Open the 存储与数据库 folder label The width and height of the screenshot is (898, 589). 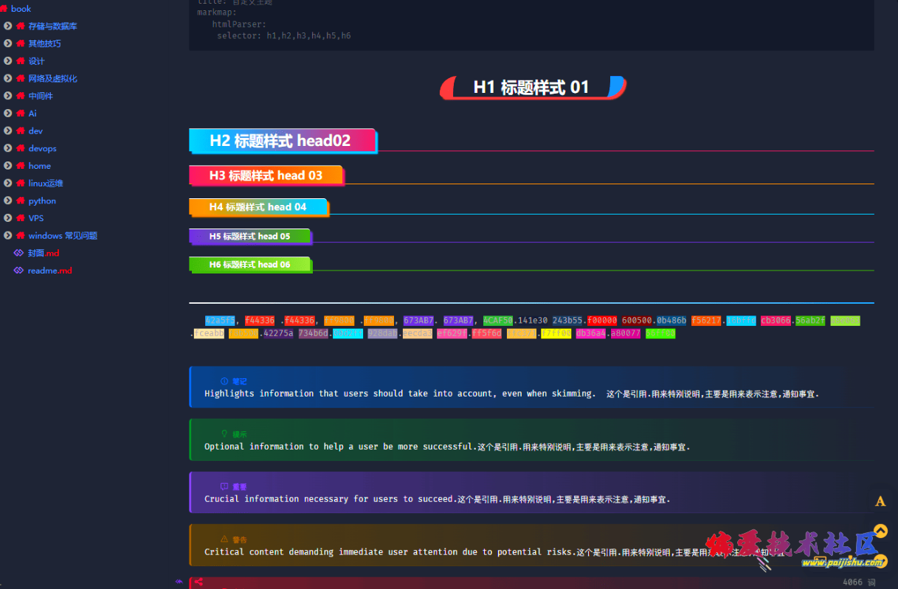click(52, 26)
